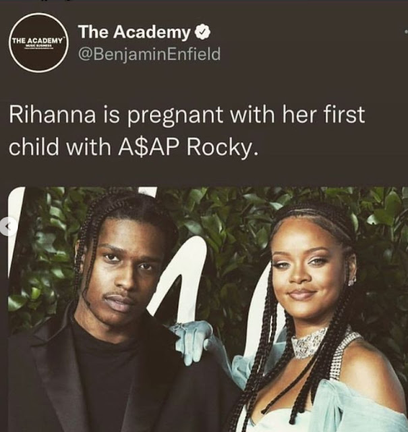Select The Academy display name
408x432 pixels.
click(x=134, y=32)
